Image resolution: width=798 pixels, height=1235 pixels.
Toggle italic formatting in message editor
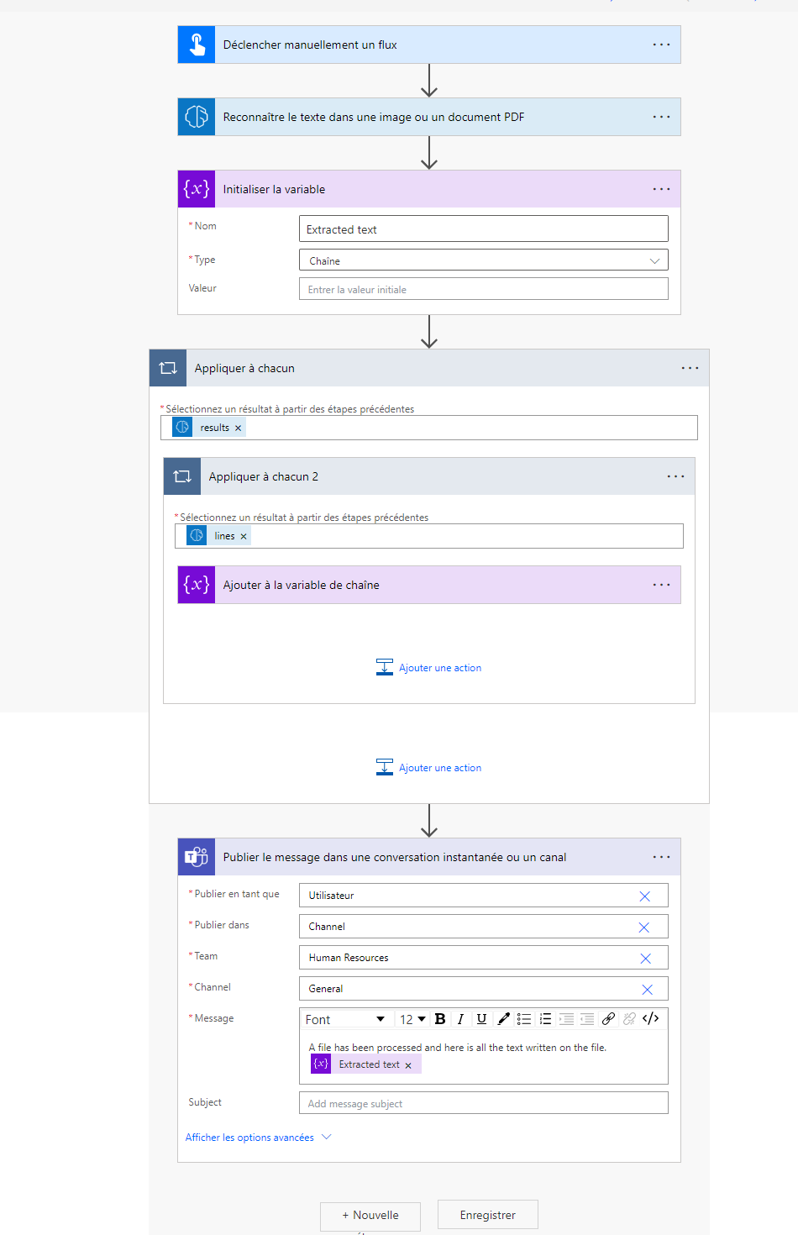pos(460,1019)
